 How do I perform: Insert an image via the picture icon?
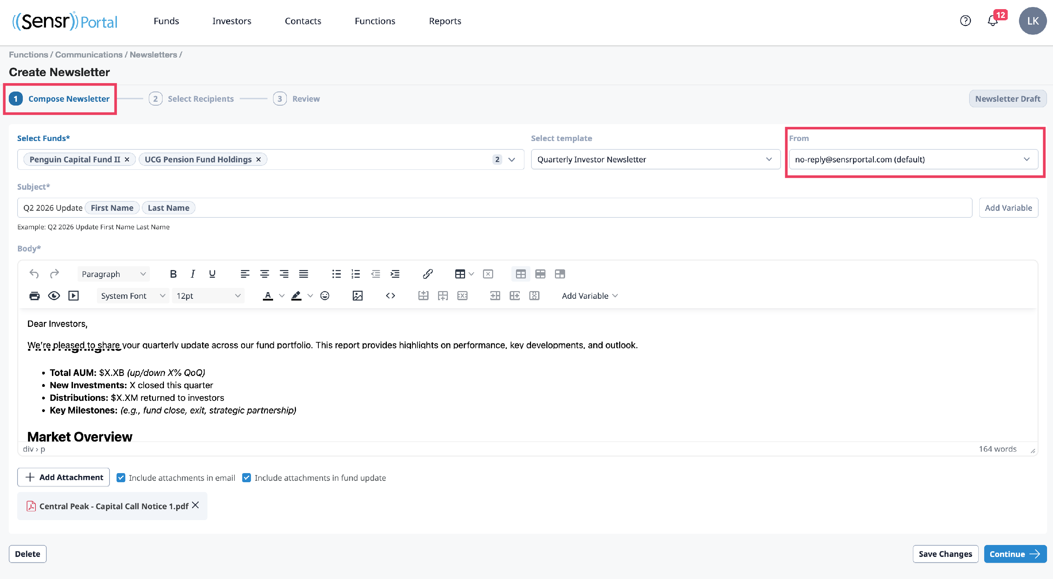[357, 296]
